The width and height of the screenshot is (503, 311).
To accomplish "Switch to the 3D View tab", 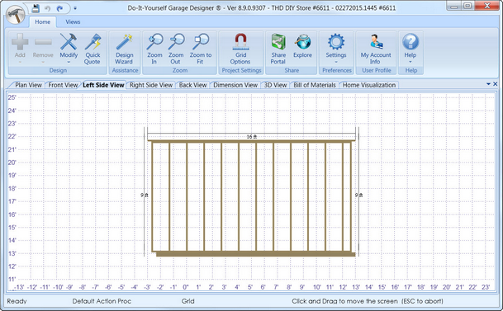I will (x=275, y=85).
